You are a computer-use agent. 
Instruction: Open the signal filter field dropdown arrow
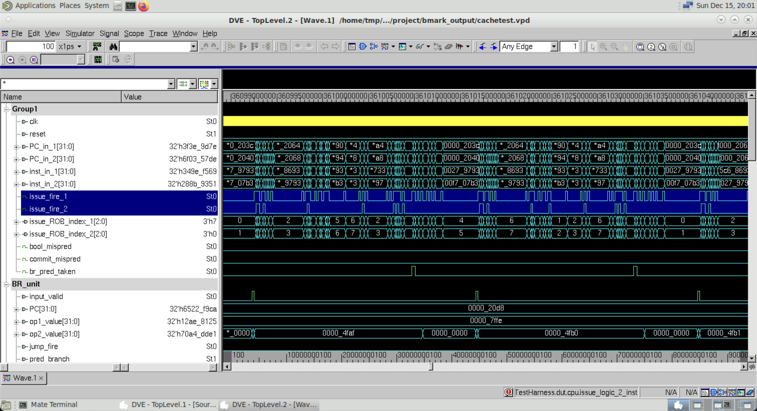point(171,84)
